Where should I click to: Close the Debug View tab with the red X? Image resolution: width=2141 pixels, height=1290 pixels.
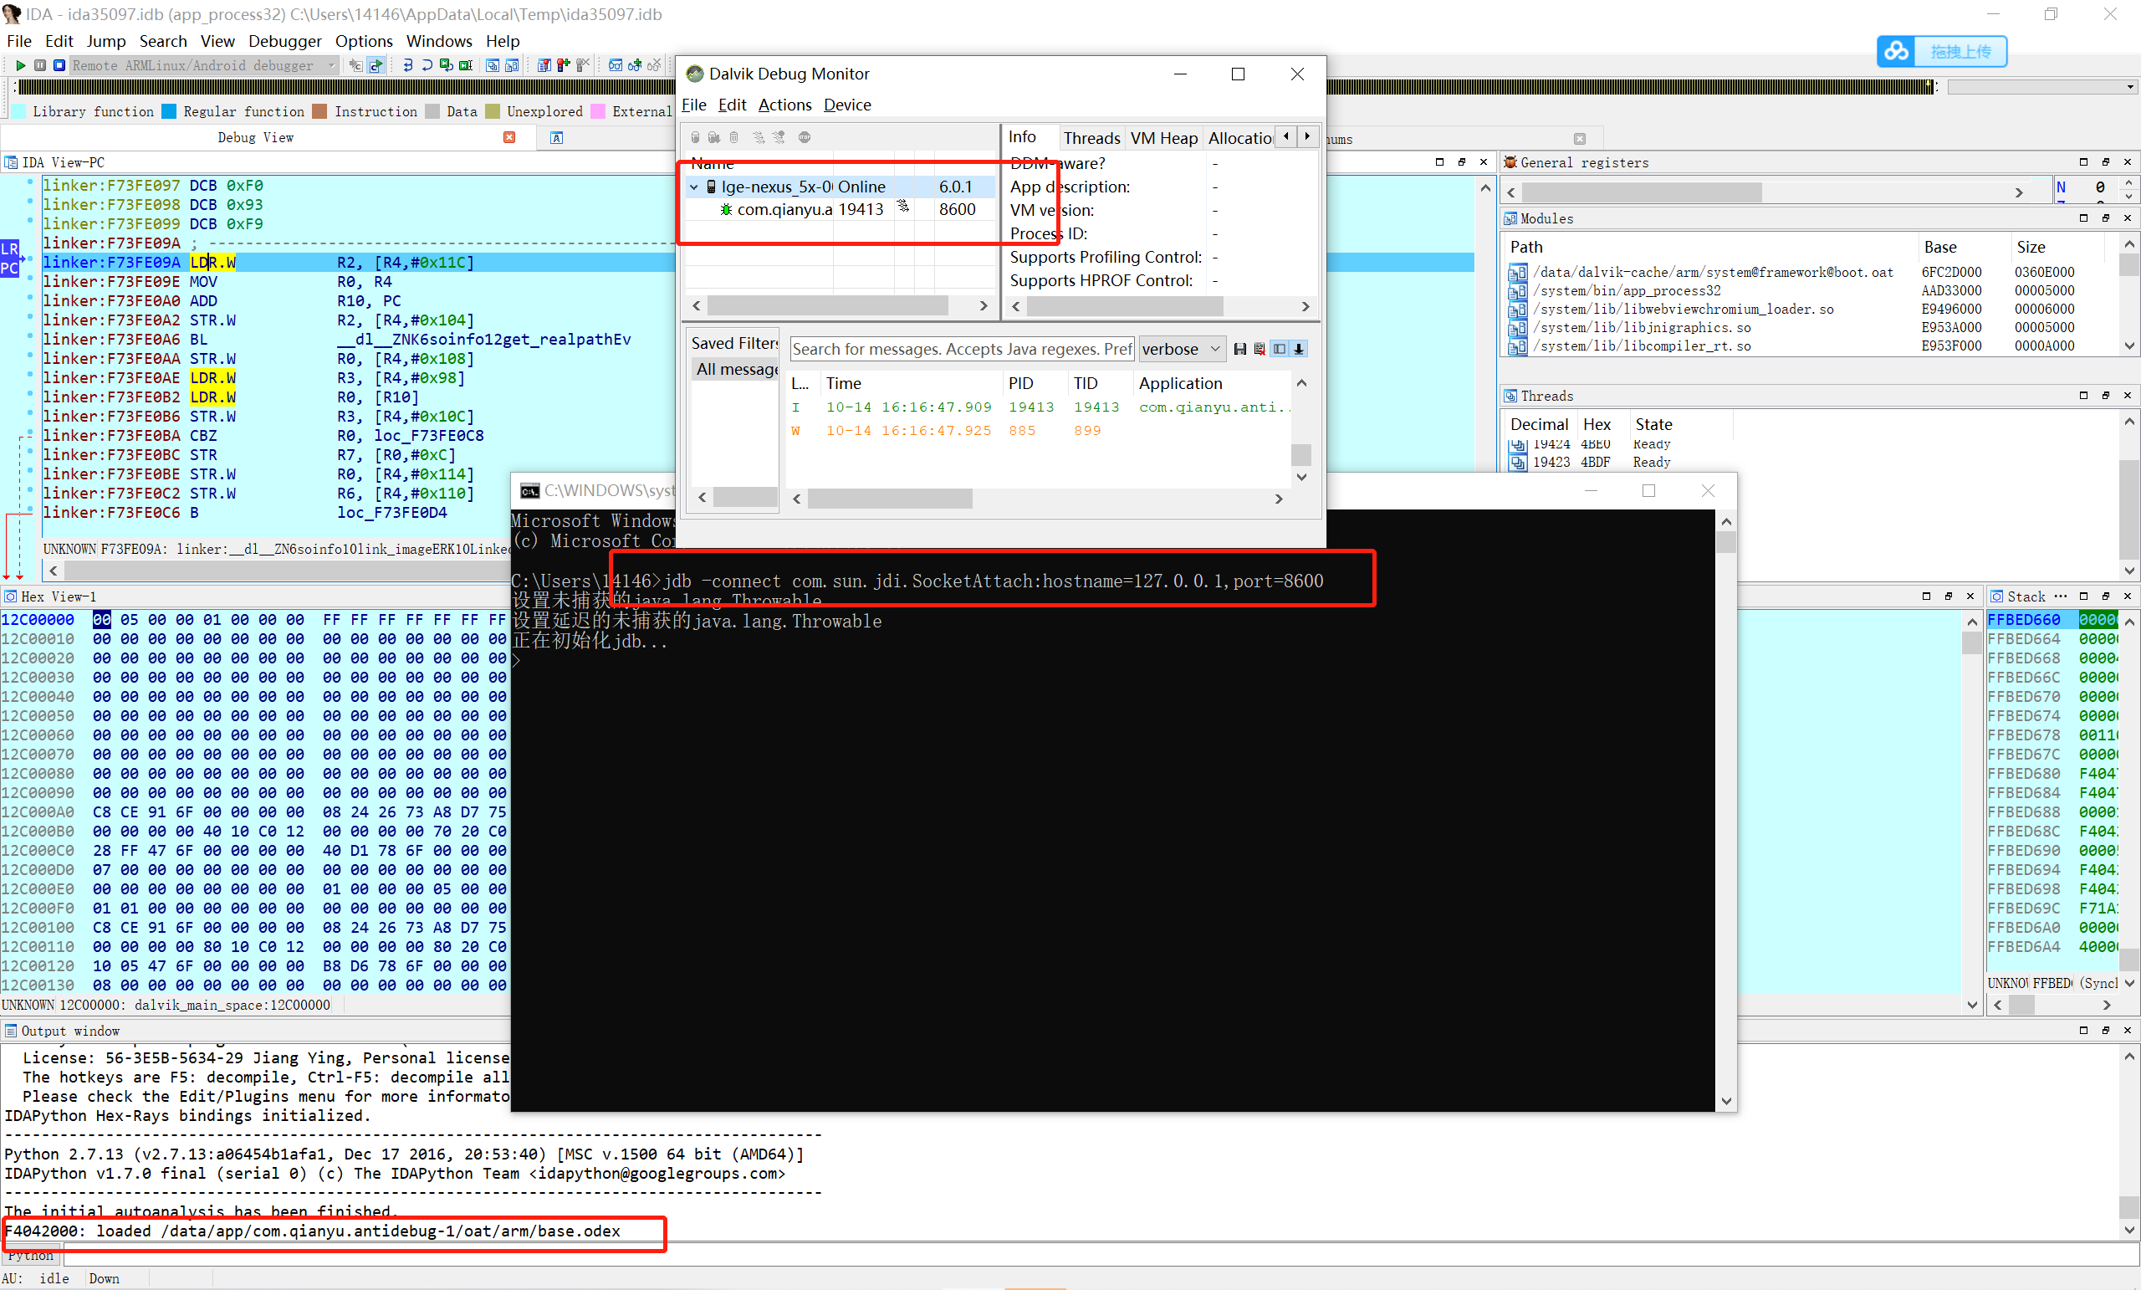coord(509,137)
